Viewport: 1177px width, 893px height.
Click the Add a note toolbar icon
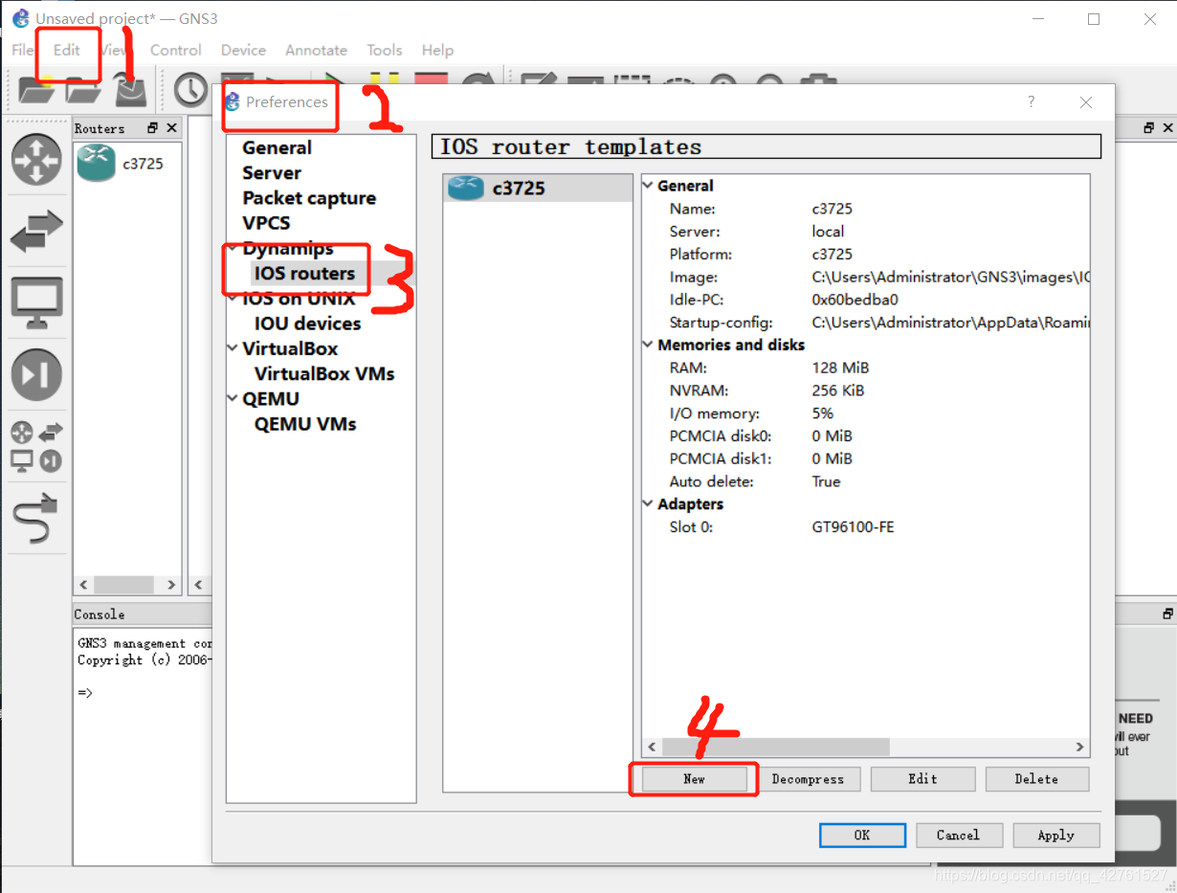coord(539,78)
